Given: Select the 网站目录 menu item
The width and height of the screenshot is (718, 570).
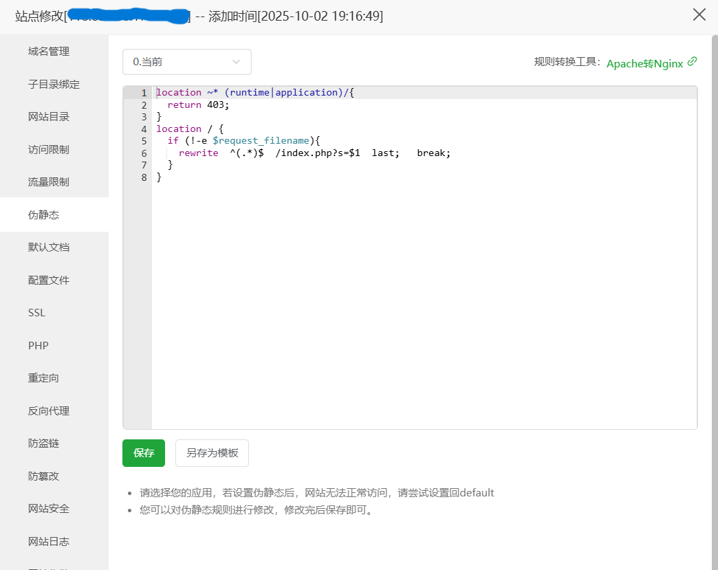Looking at the screenshot, I should click(49, 117).
